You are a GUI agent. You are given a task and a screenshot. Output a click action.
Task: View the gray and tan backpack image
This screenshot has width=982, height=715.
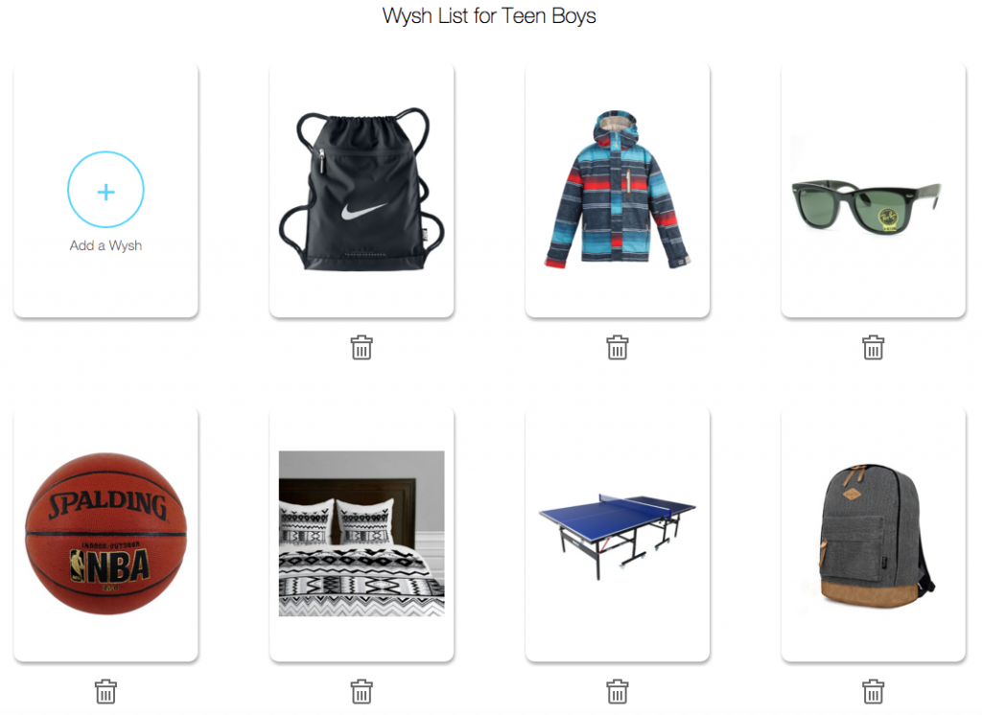pyautogui.click(x=877, y=536)
